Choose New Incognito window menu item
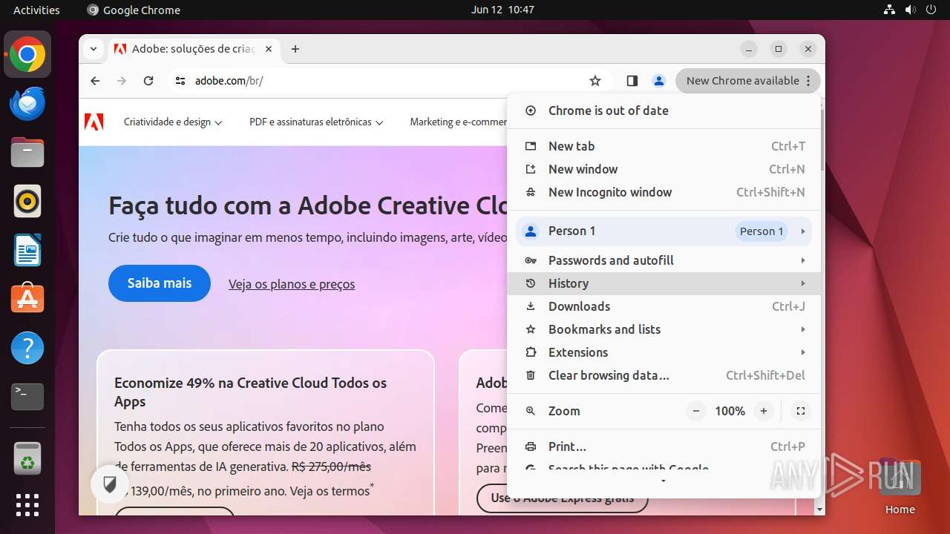 pos(663,192)
